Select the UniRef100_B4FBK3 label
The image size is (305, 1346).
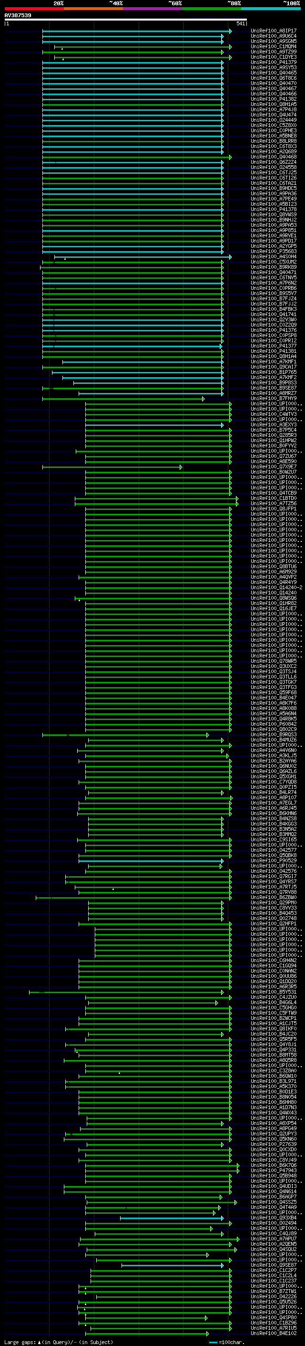click(x=274, y=309)
